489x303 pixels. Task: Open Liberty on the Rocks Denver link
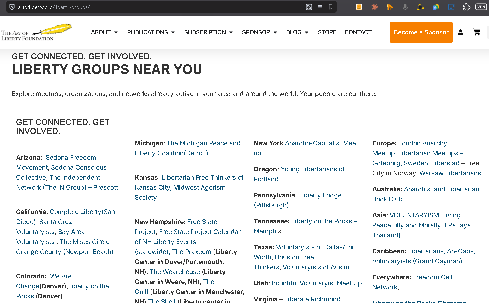click(x=62, y=291)
